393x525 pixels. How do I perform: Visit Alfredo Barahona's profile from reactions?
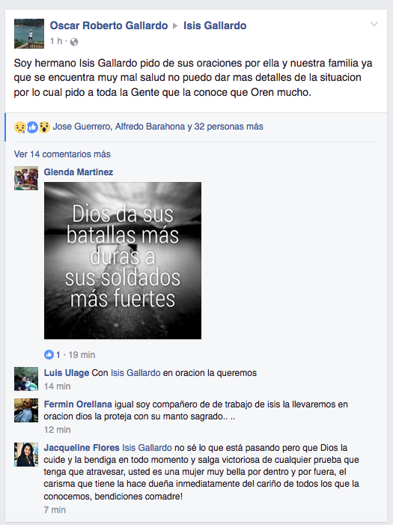point(150,127)
